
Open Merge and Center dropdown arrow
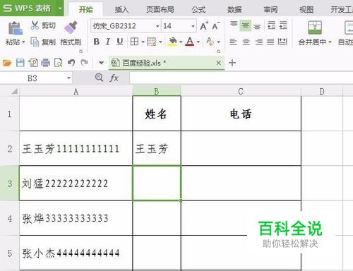(x=330, y=42)
